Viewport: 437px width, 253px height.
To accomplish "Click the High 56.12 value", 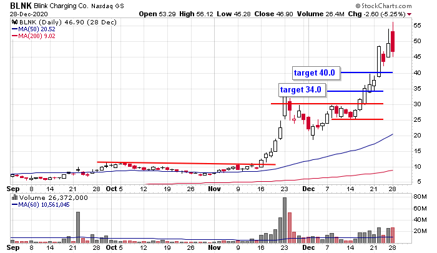I will (x=196, y=14).
